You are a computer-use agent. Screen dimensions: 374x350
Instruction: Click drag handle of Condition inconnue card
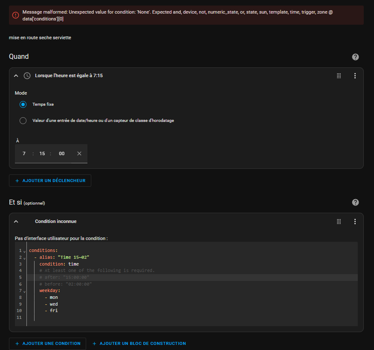[x=339, y=221]
